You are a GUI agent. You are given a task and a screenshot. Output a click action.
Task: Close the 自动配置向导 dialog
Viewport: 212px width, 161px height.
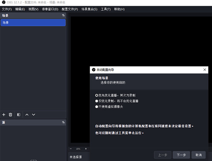tap(205, 70)
